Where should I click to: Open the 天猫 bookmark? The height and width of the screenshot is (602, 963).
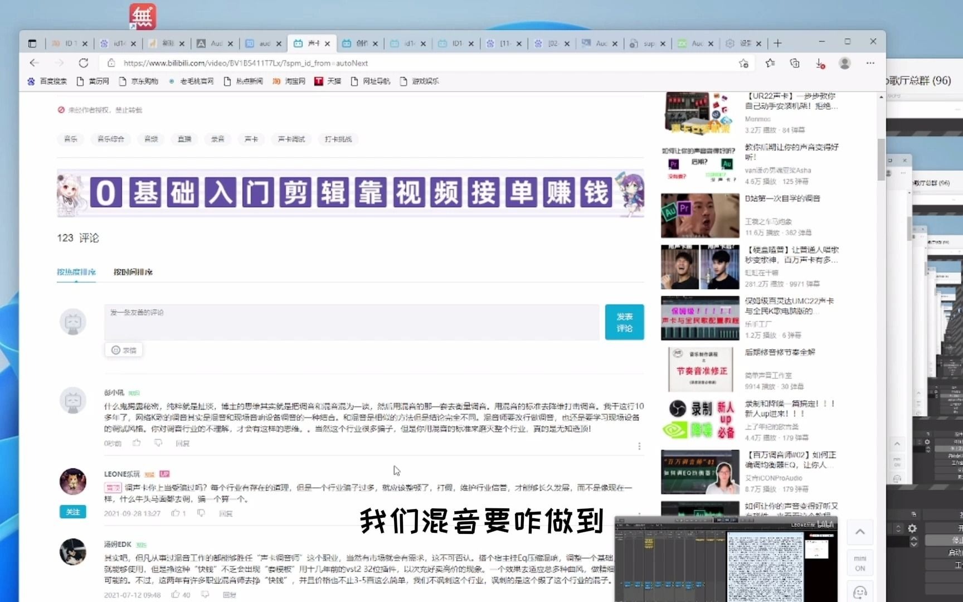point(328,81)
